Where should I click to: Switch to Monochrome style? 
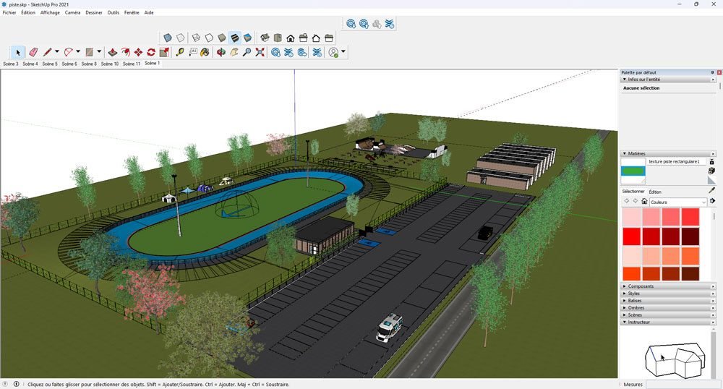tap(247, 38)
